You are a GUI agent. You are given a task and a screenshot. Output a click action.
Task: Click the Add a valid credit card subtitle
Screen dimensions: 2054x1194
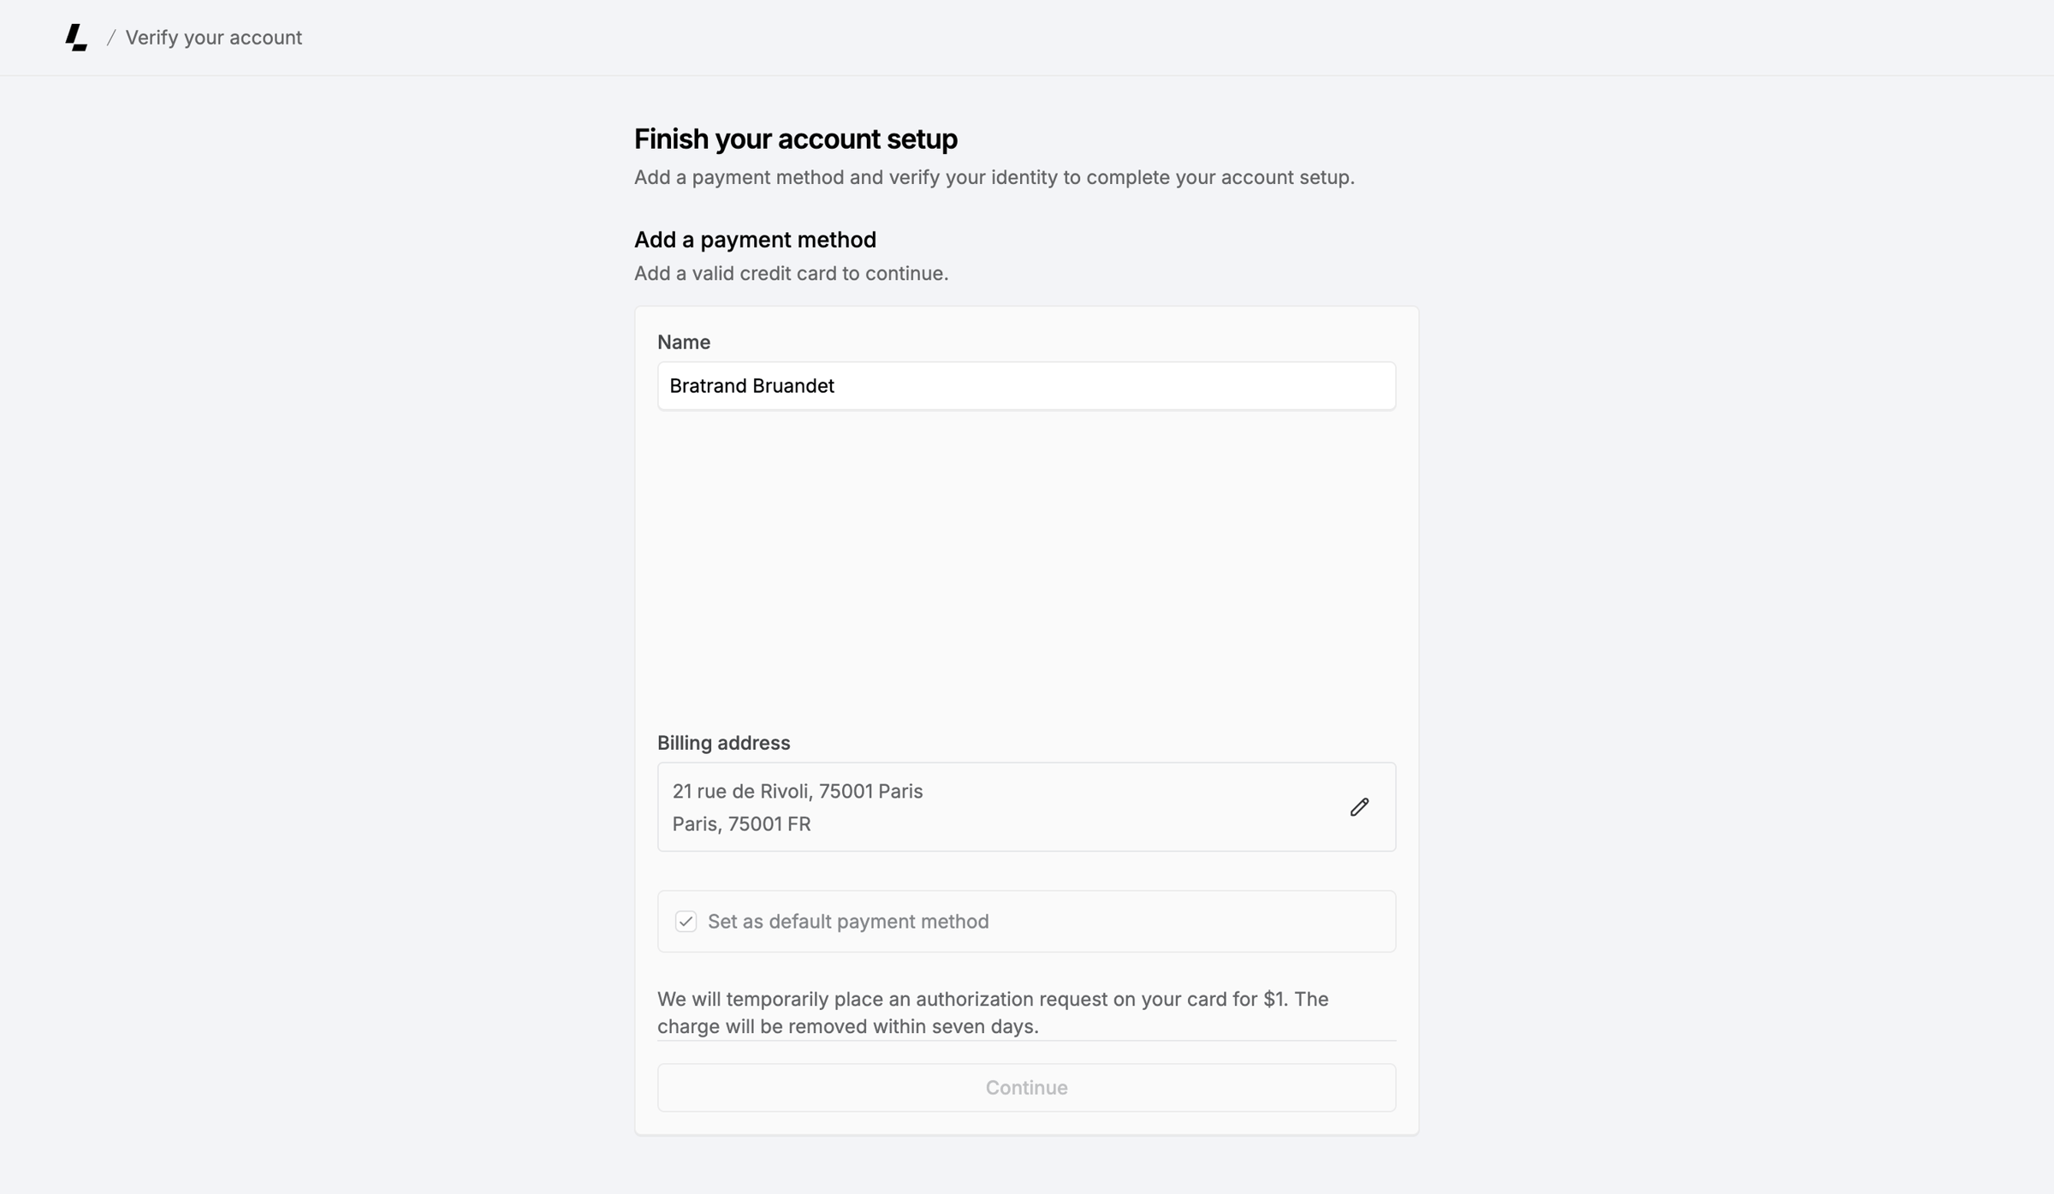tap(791, 273)
